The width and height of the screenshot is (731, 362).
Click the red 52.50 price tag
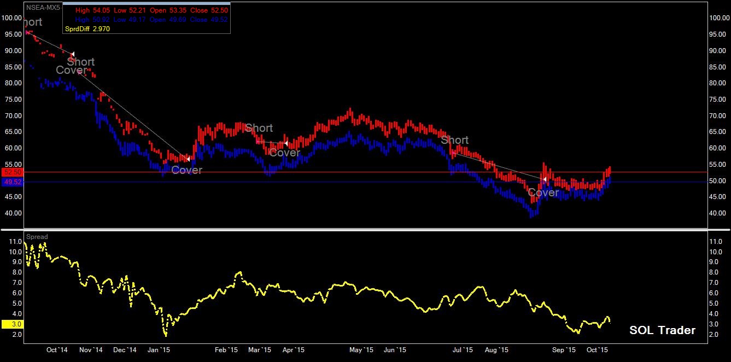[11, 172]
